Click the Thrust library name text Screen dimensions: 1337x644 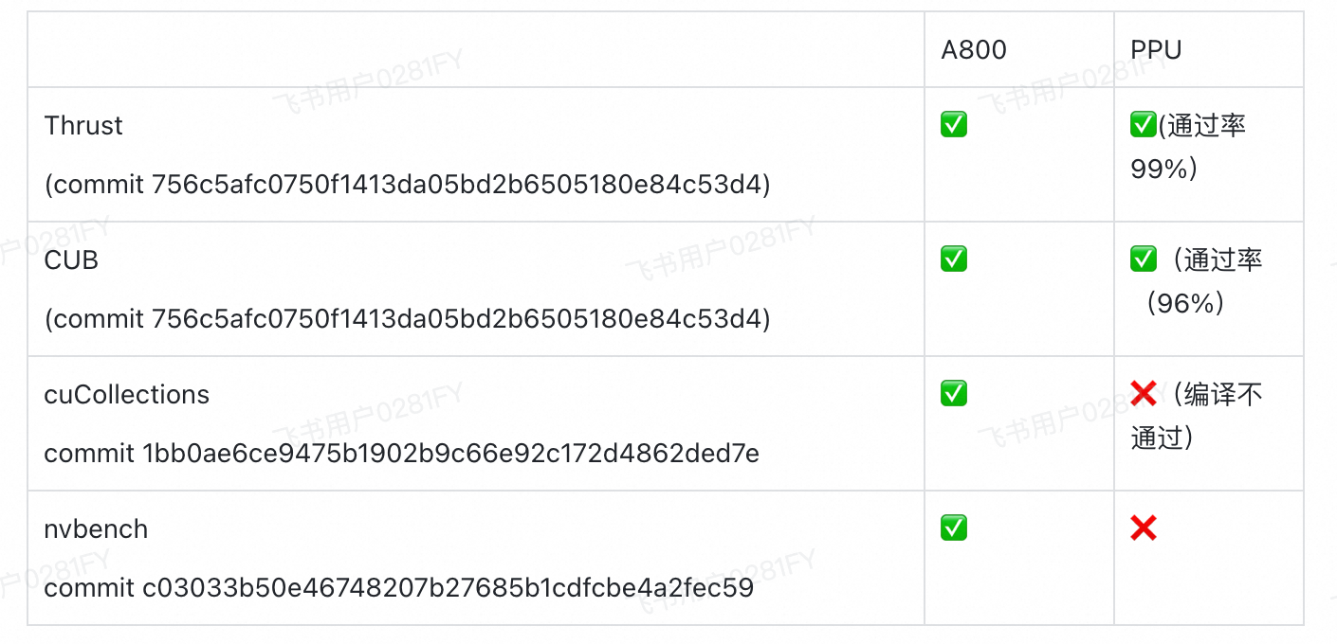(x=83, y=125)
